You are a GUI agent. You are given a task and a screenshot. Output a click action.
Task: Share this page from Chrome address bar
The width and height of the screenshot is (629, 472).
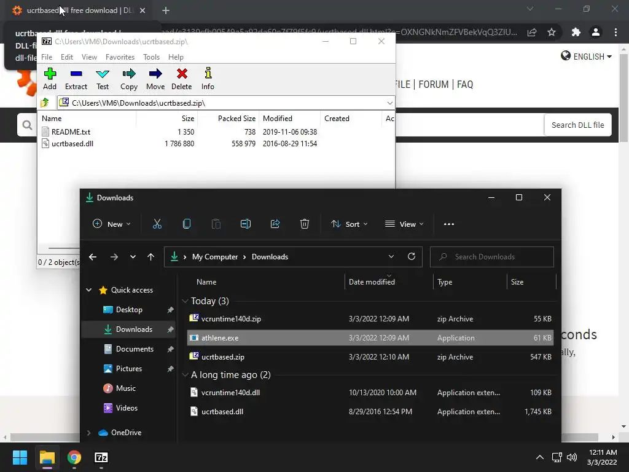pyautogui.click(x=532, y=32)
